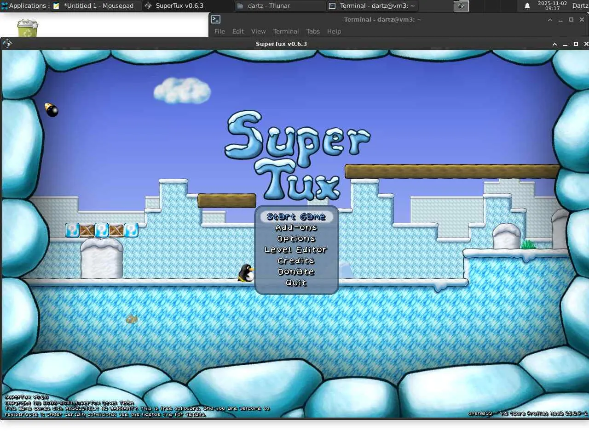Close the SuperTux game window

tap(586, 44)
